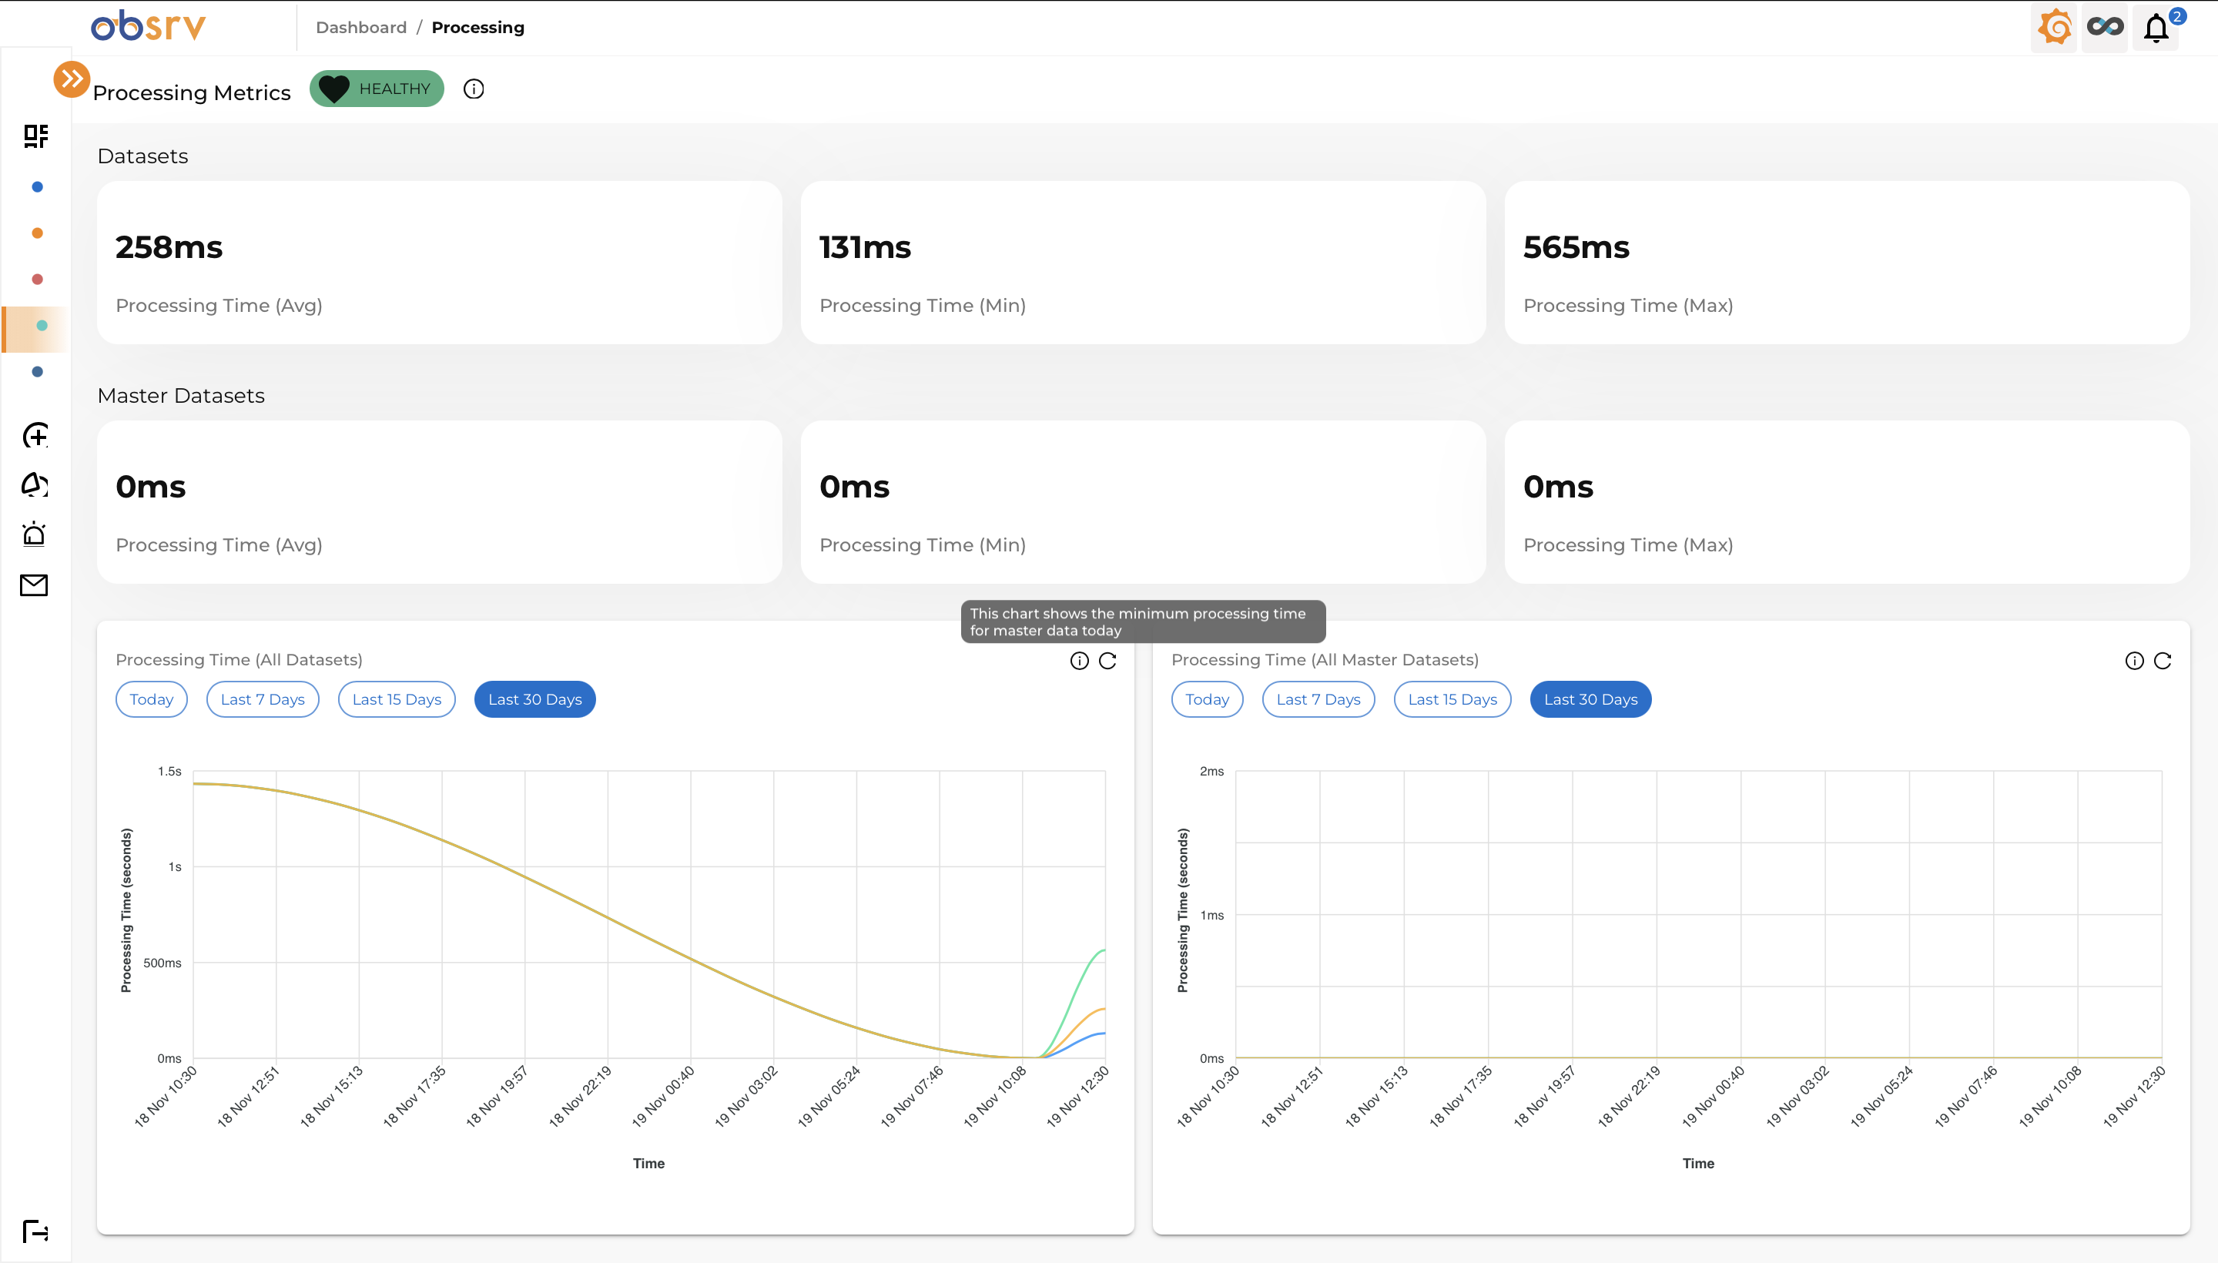Select Last 15 Days on Master Datasets chart
Viewport: 2218px width, 1263px height.
pos(1452,699)
